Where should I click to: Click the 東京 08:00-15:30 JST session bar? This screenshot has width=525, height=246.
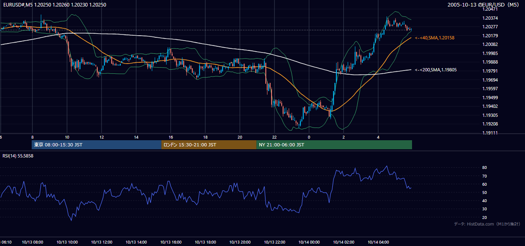coord(97,145)
